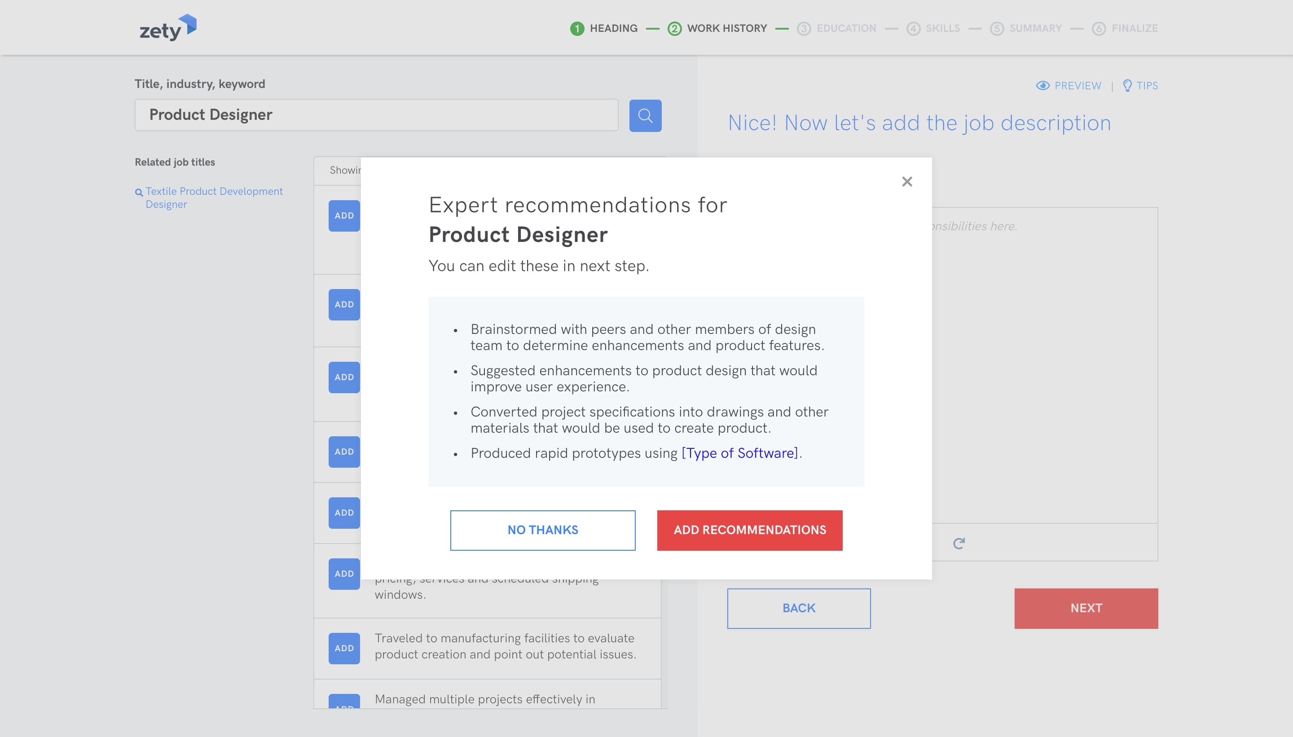Click the Heading step 1 circle
The width and height of the screenshot is (1293, 737).
tap(576, 28)
